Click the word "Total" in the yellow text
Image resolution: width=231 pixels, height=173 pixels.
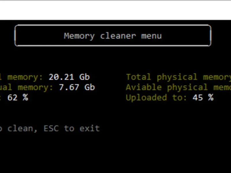coord(139,77)
